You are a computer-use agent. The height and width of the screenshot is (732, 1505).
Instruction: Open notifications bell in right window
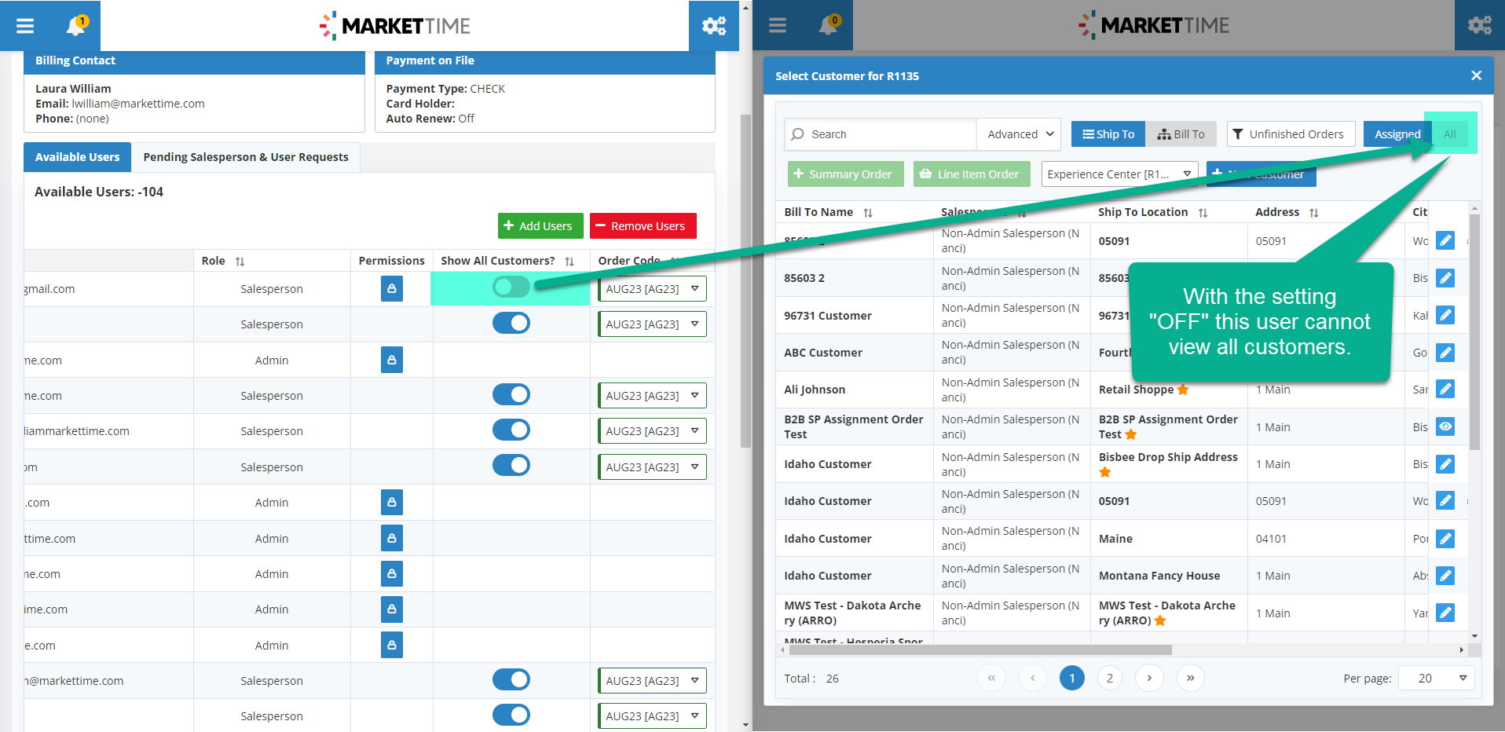[x=829, y=26]
